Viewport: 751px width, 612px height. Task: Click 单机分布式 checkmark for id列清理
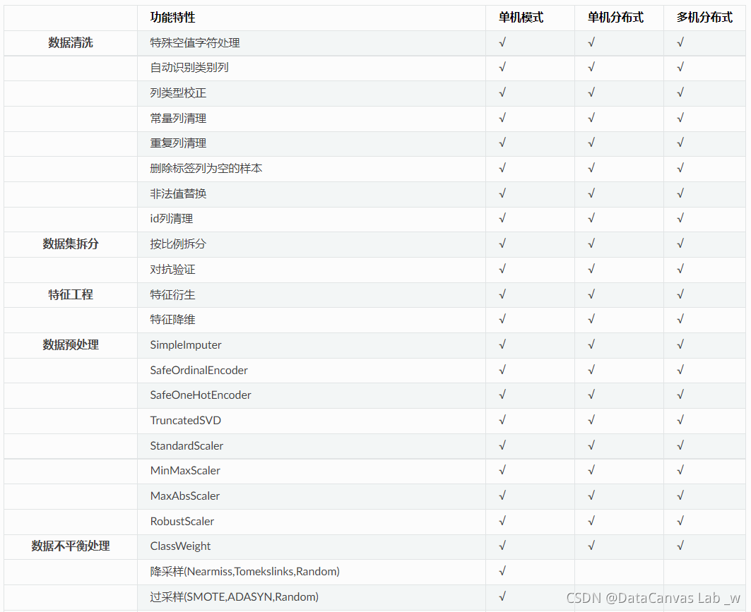coord(591,219)
